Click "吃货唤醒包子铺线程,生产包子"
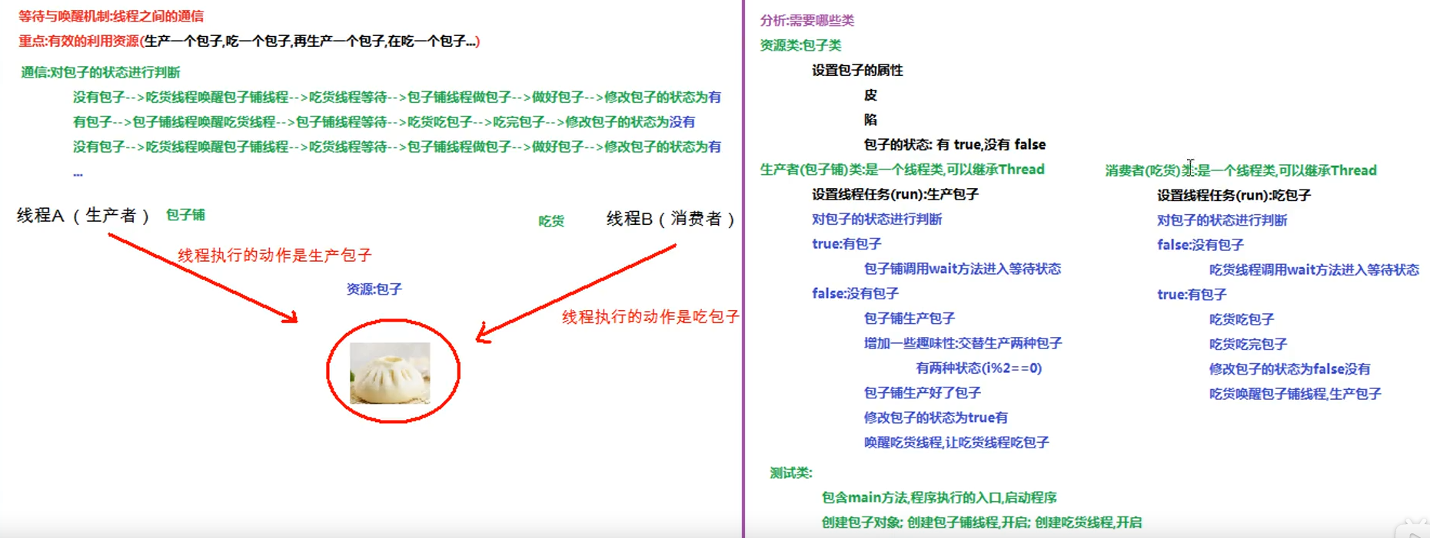Screen dimensions: 1430x538 pyautogui.click(x=1295, y=394)
